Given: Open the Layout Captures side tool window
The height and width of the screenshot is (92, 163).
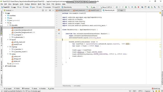Looking at the screenshot, I should tap(1, 80).
